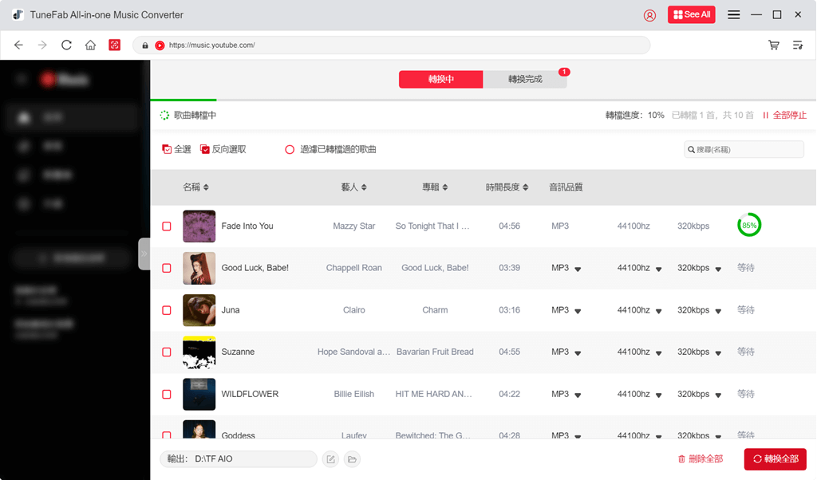Check the WILDFLOWER row checkbox
Screen dimensions: 817x480
pos(167,395)
